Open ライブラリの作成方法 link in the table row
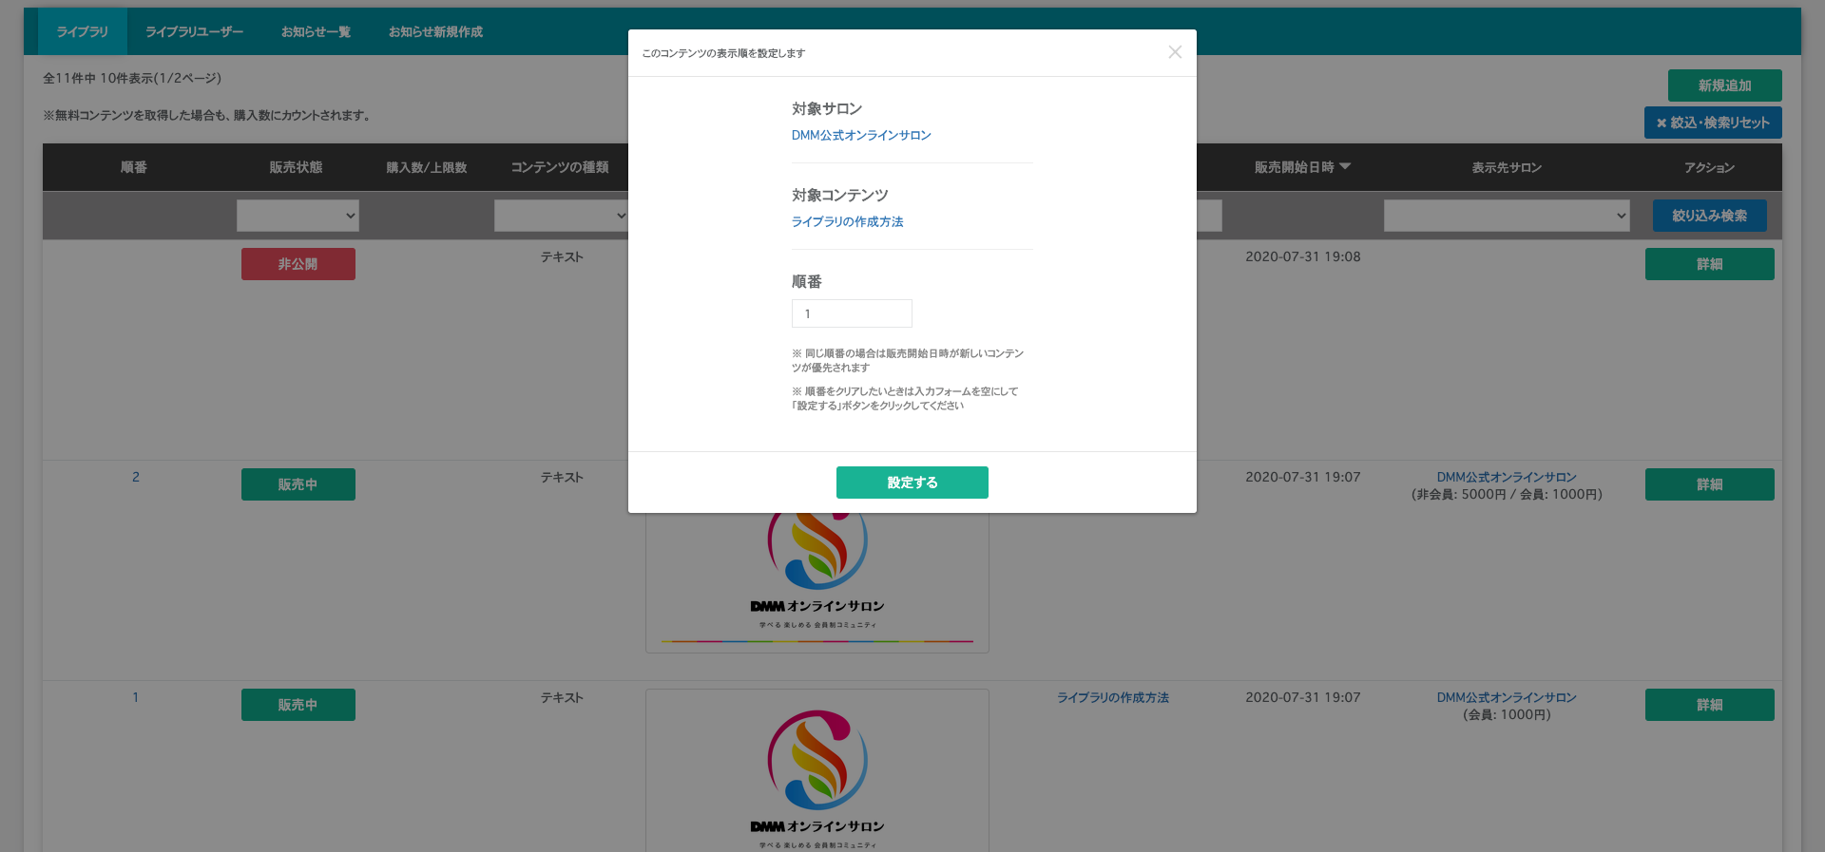 pyautogui.click(x=1113, y=698)
